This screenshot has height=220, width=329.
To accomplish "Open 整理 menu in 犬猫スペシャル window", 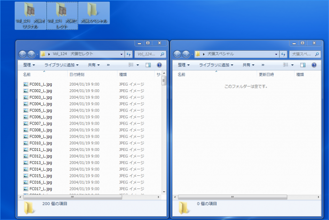I will point(184,65).
